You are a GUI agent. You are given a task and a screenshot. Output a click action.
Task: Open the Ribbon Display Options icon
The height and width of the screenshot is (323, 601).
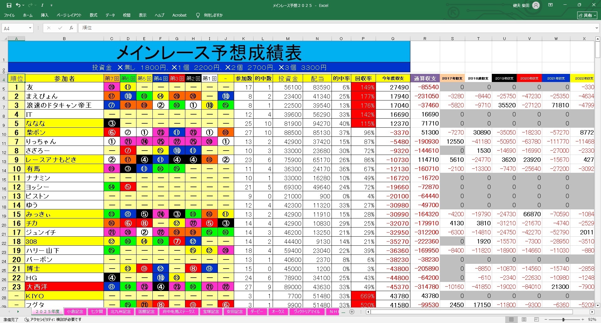(x=551, y=5)
